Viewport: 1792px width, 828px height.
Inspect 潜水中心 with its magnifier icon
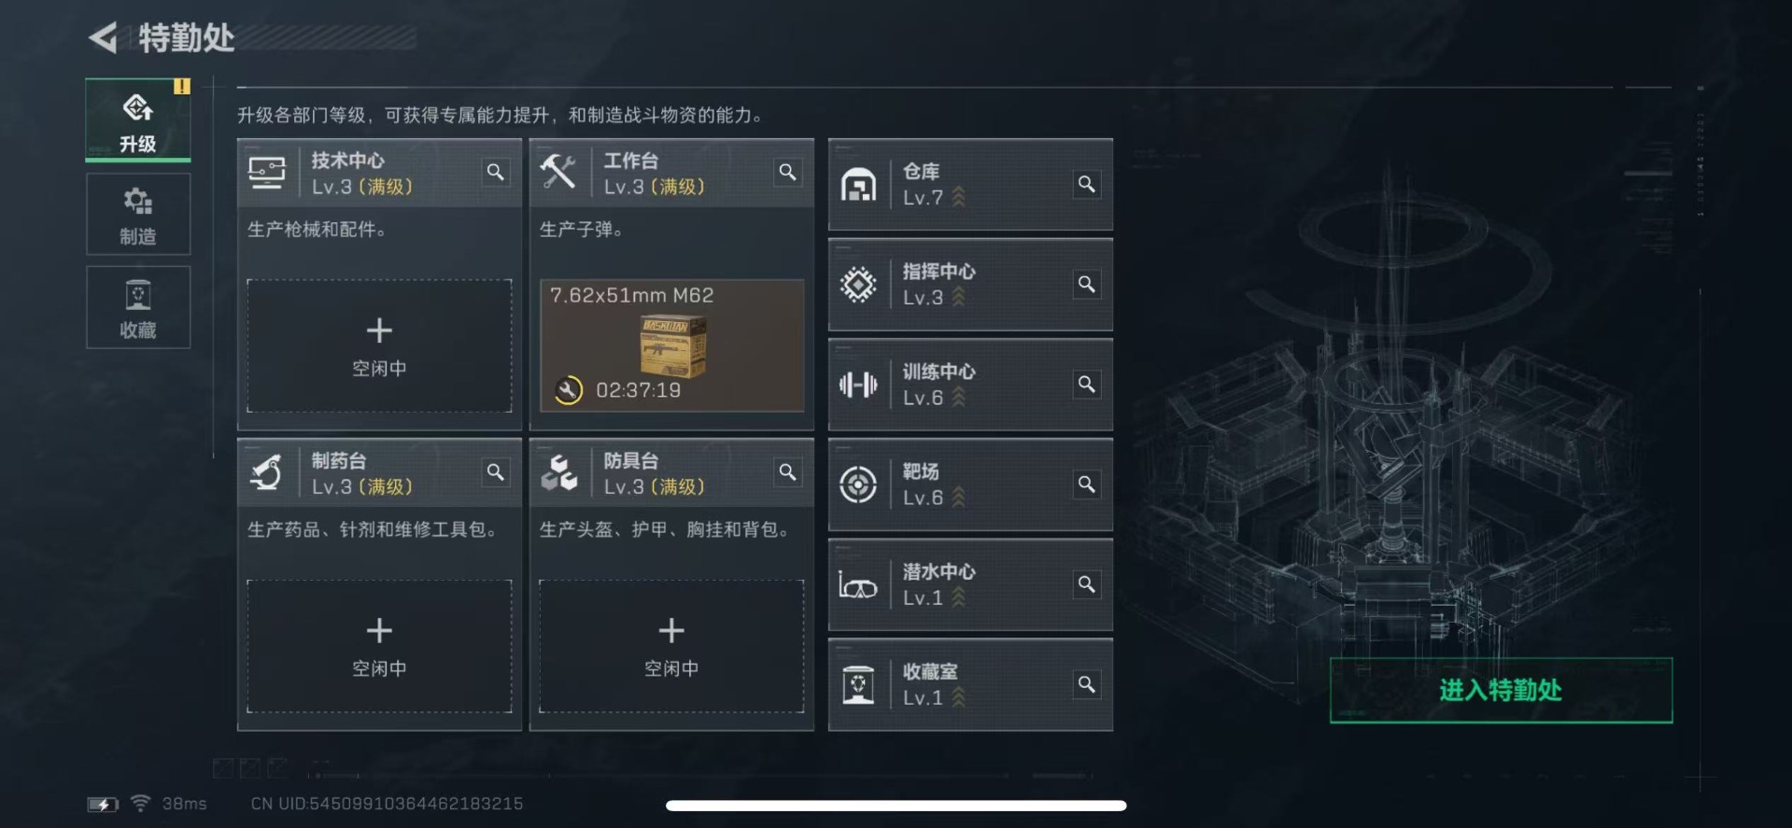click(x=1087, y=584)
